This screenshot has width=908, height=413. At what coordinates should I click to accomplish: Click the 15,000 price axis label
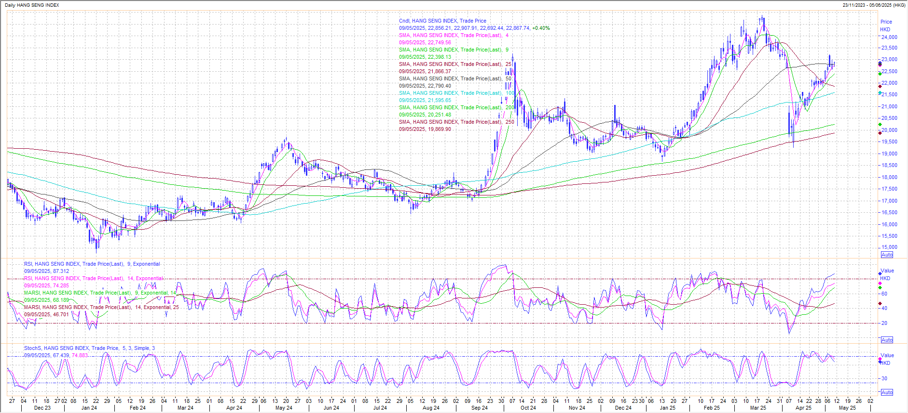pyautogui.click(x=889, y=247)
